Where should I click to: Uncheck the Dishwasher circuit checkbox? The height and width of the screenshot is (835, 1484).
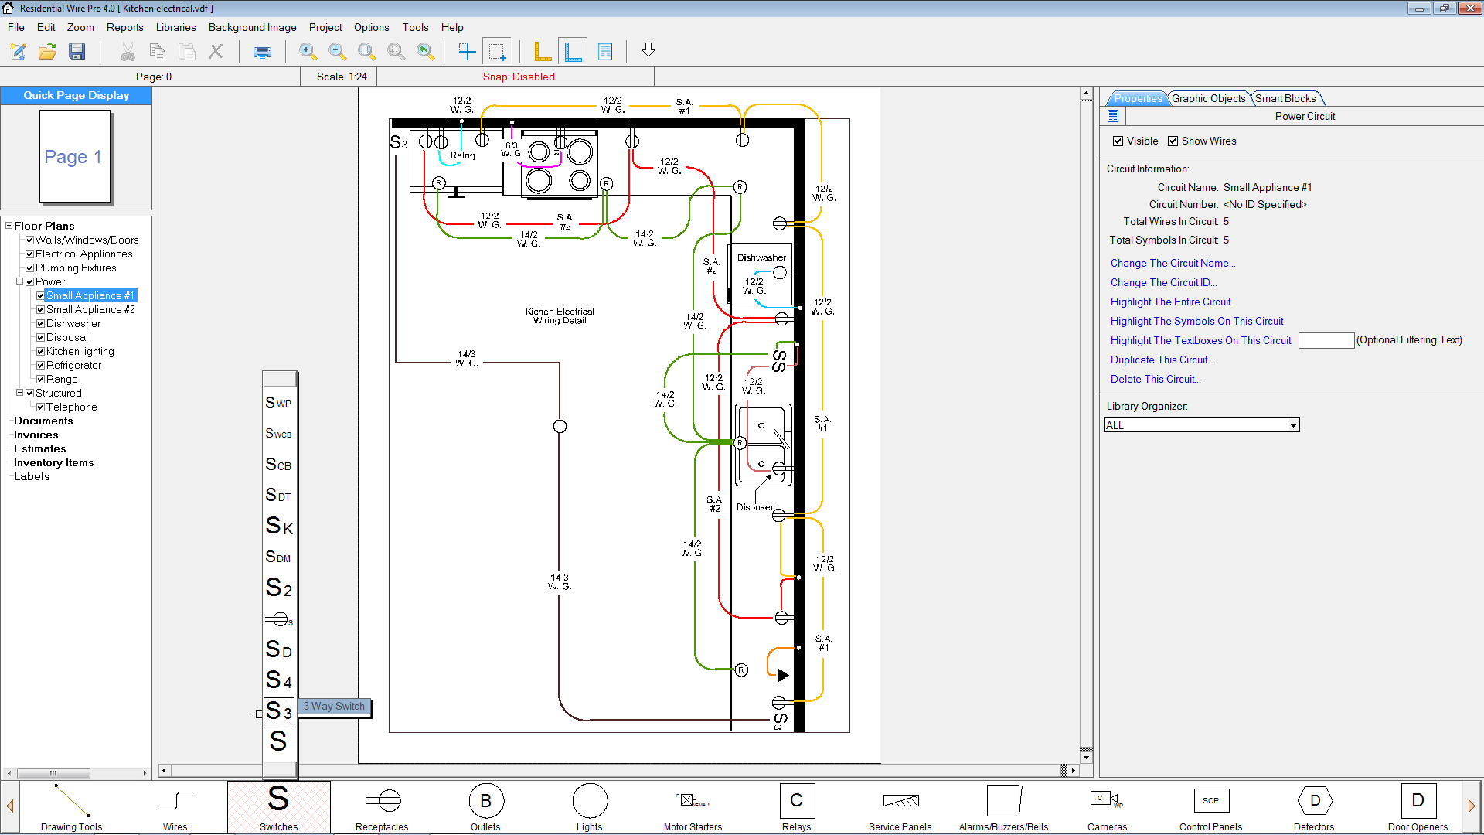pos(40,324)
